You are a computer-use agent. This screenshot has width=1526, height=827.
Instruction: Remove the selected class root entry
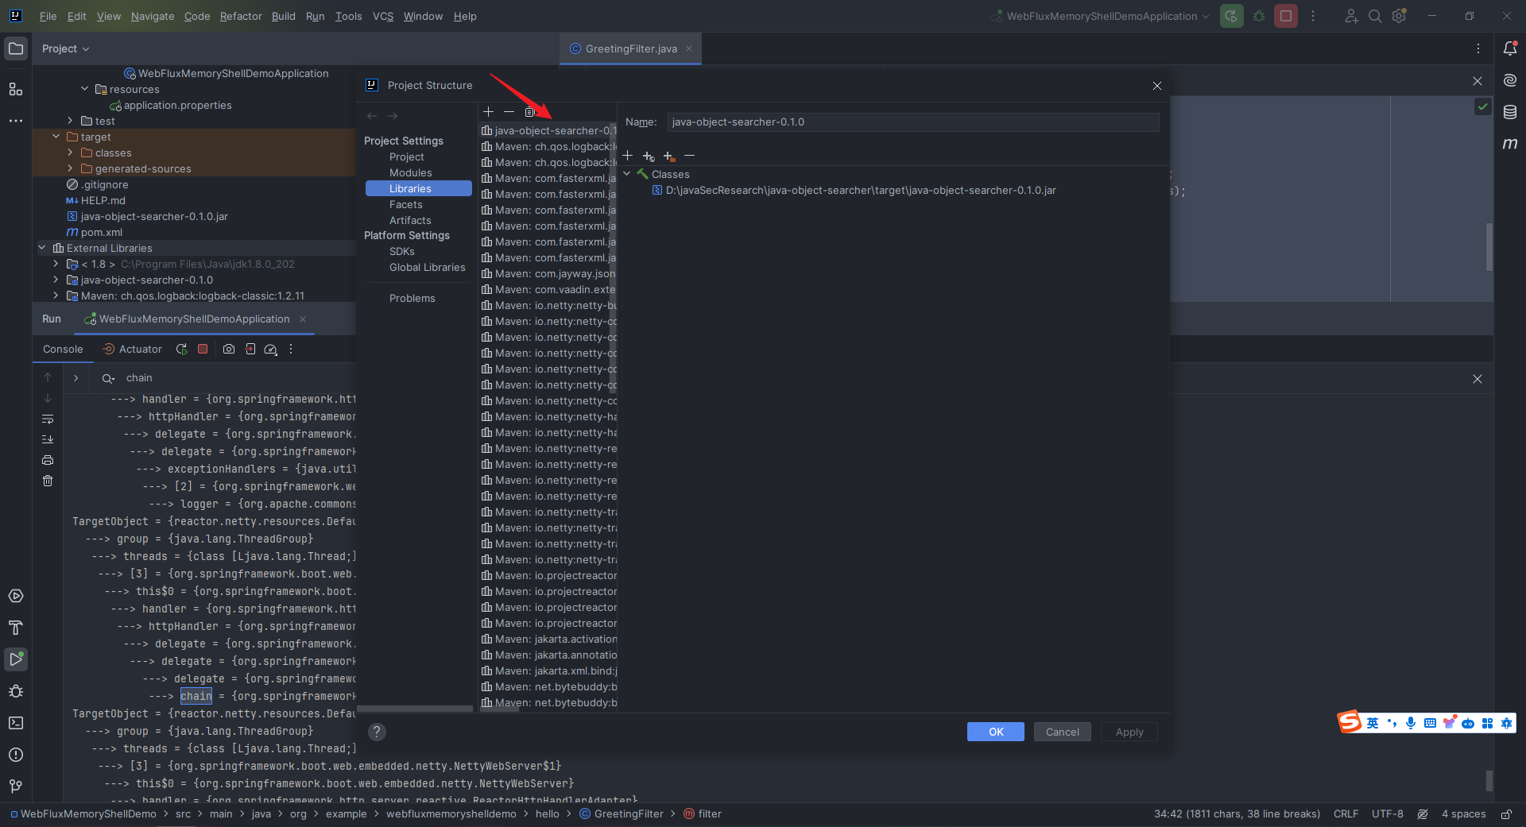689,156
